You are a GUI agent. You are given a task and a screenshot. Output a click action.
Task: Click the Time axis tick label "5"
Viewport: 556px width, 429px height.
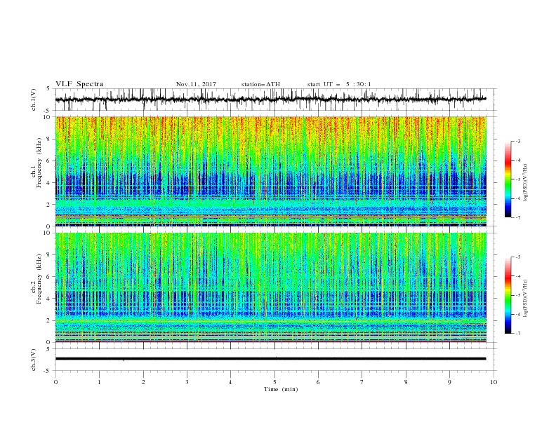[274, 382]
